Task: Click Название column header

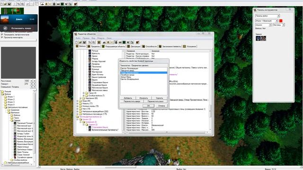Action: click(x=138, y=51)
